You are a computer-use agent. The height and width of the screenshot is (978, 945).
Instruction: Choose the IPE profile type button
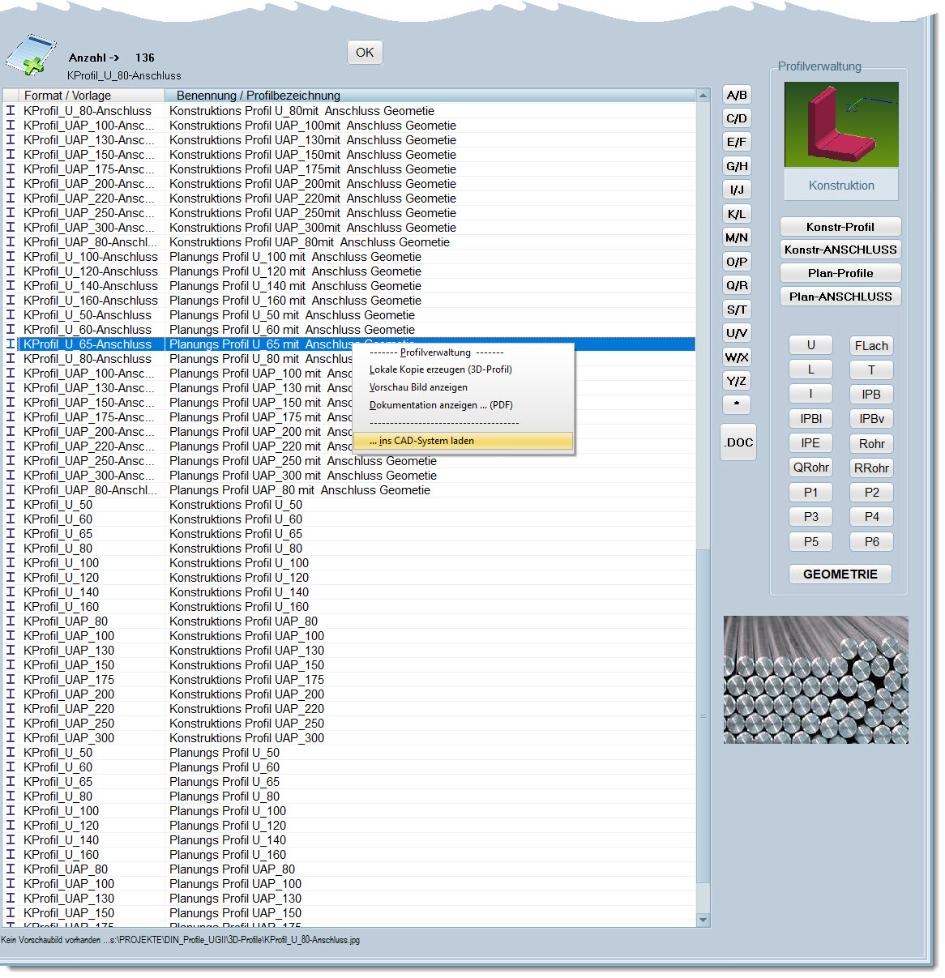click(810, 443)
